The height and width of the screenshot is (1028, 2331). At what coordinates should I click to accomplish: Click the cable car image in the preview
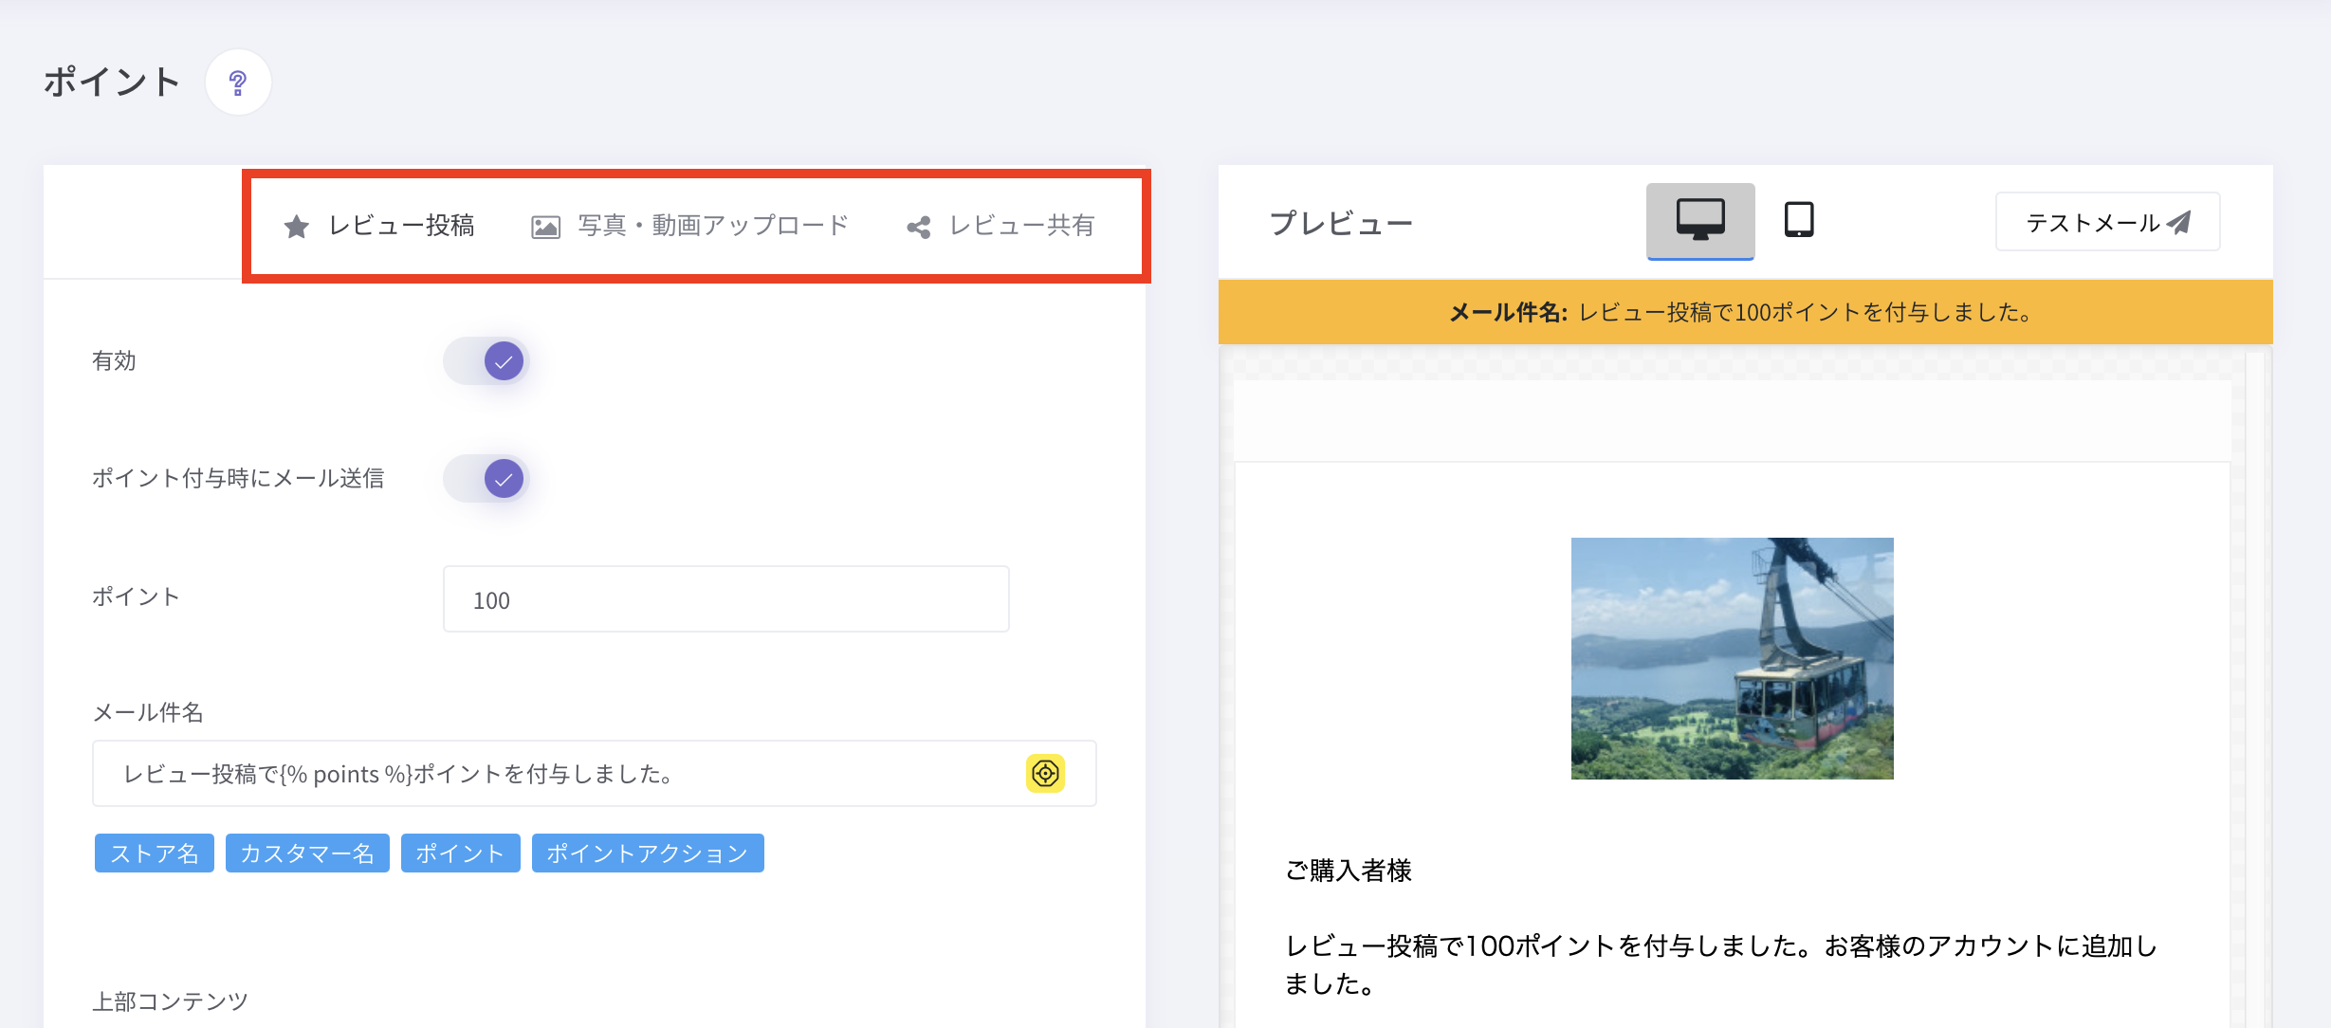(x=1732, y=658)
